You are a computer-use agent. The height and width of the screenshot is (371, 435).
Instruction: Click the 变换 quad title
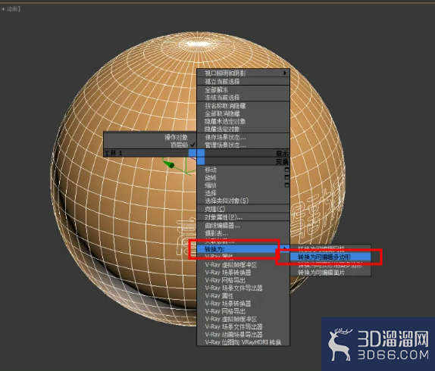point(282,161)
